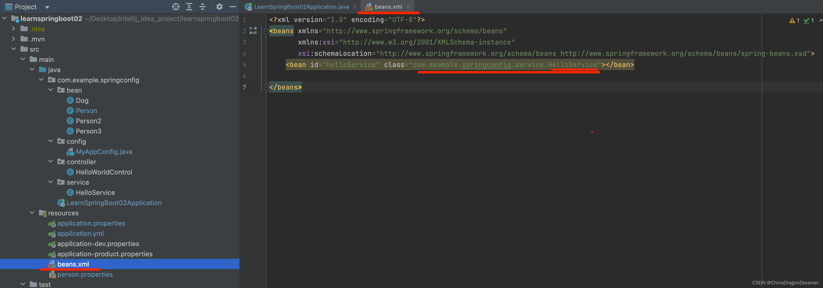Open Project panel settings gear
The height and width of the screenshot is (288, 823).
(x=219, y=7)
